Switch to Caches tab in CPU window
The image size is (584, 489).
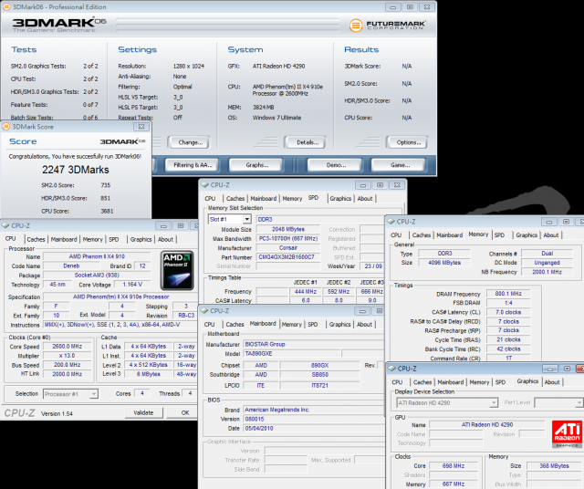tap(36, 239)
